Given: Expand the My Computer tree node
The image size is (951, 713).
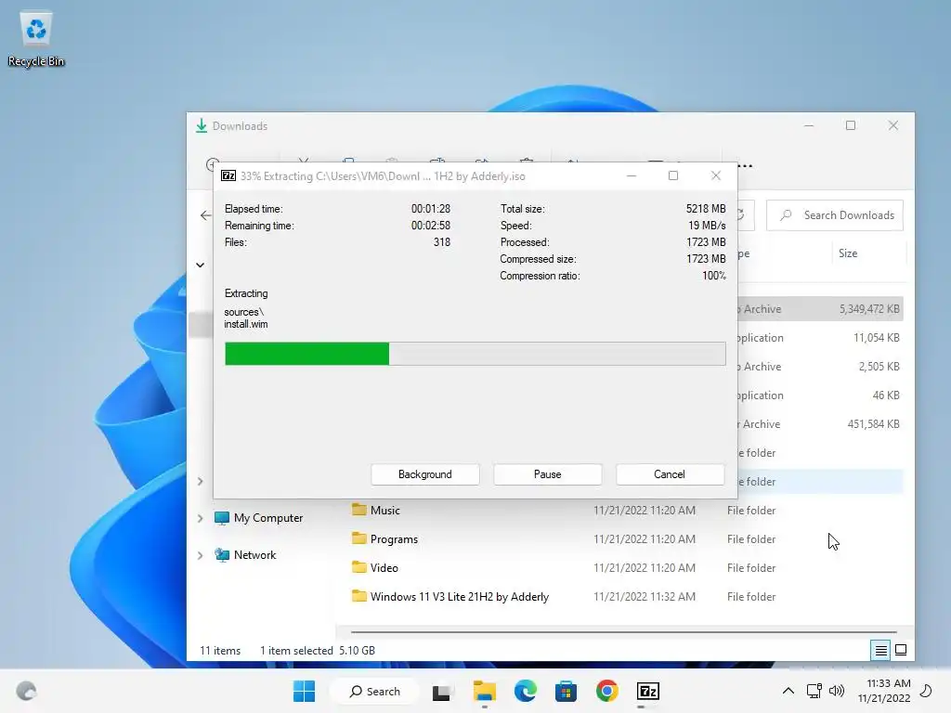Looking at the screenshot, I should click(x=201, y=518).
